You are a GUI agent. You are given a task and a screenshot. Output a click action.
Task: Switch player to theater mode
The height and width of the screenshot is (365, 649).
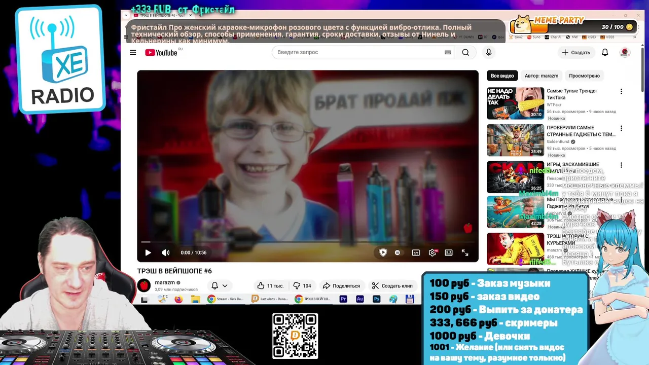[449, 252]
